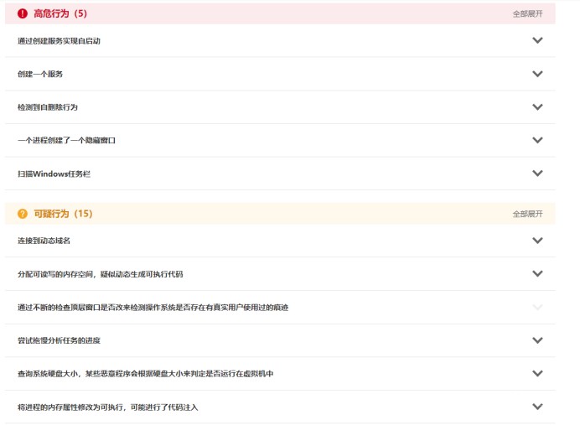This screenshot has width=580, height=425.
Task: Click row text 查询系统硬盘大小
Action: click(x=145, y=374)
